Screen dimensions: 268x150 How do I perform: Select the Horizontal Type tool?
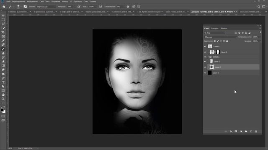pyautogui.click(x=3, y=82)
